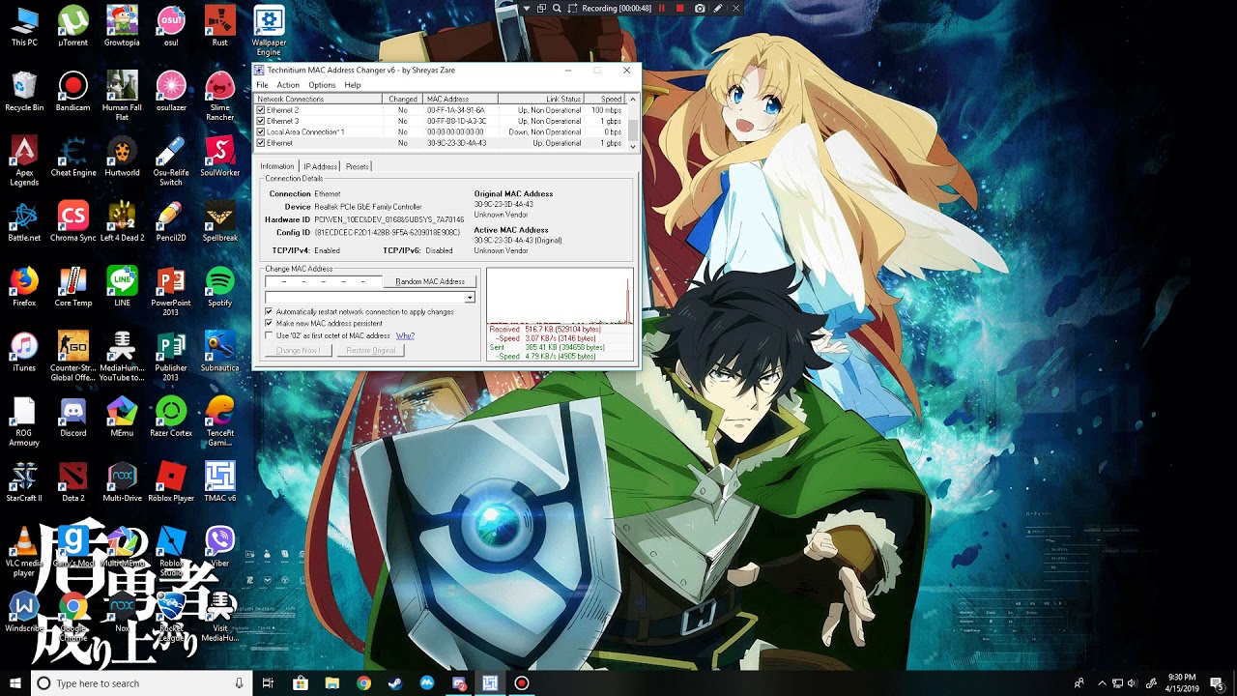Toggle Make new MAC address persistent
Viewport: 1237px width, 696px height.
pyautogui.click(x=269, y=323)
